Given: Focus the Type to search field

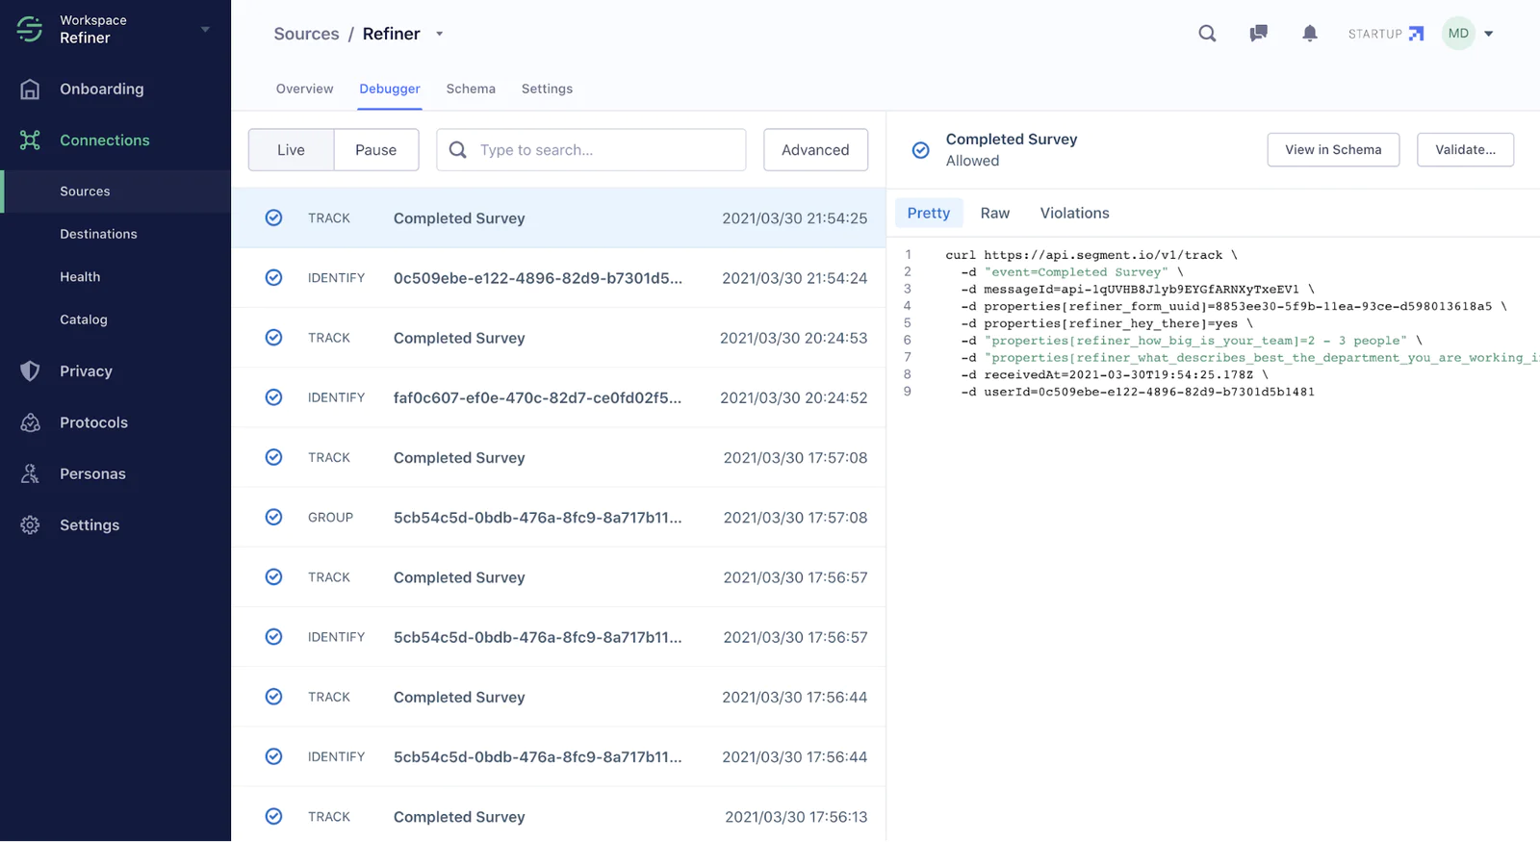Looking at the screenshot, I should click(x=591, y=150).
